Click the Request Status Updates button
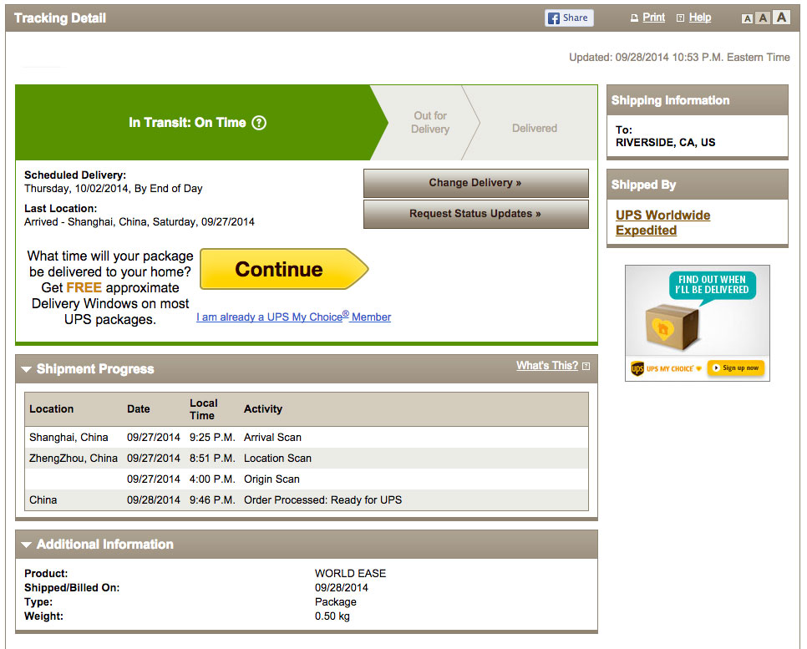This screenshot has width=807, height=649. 475,214
